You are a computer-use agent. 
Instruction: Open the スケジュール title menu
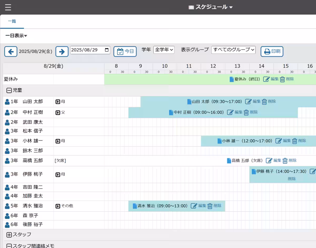coord(211,7)
